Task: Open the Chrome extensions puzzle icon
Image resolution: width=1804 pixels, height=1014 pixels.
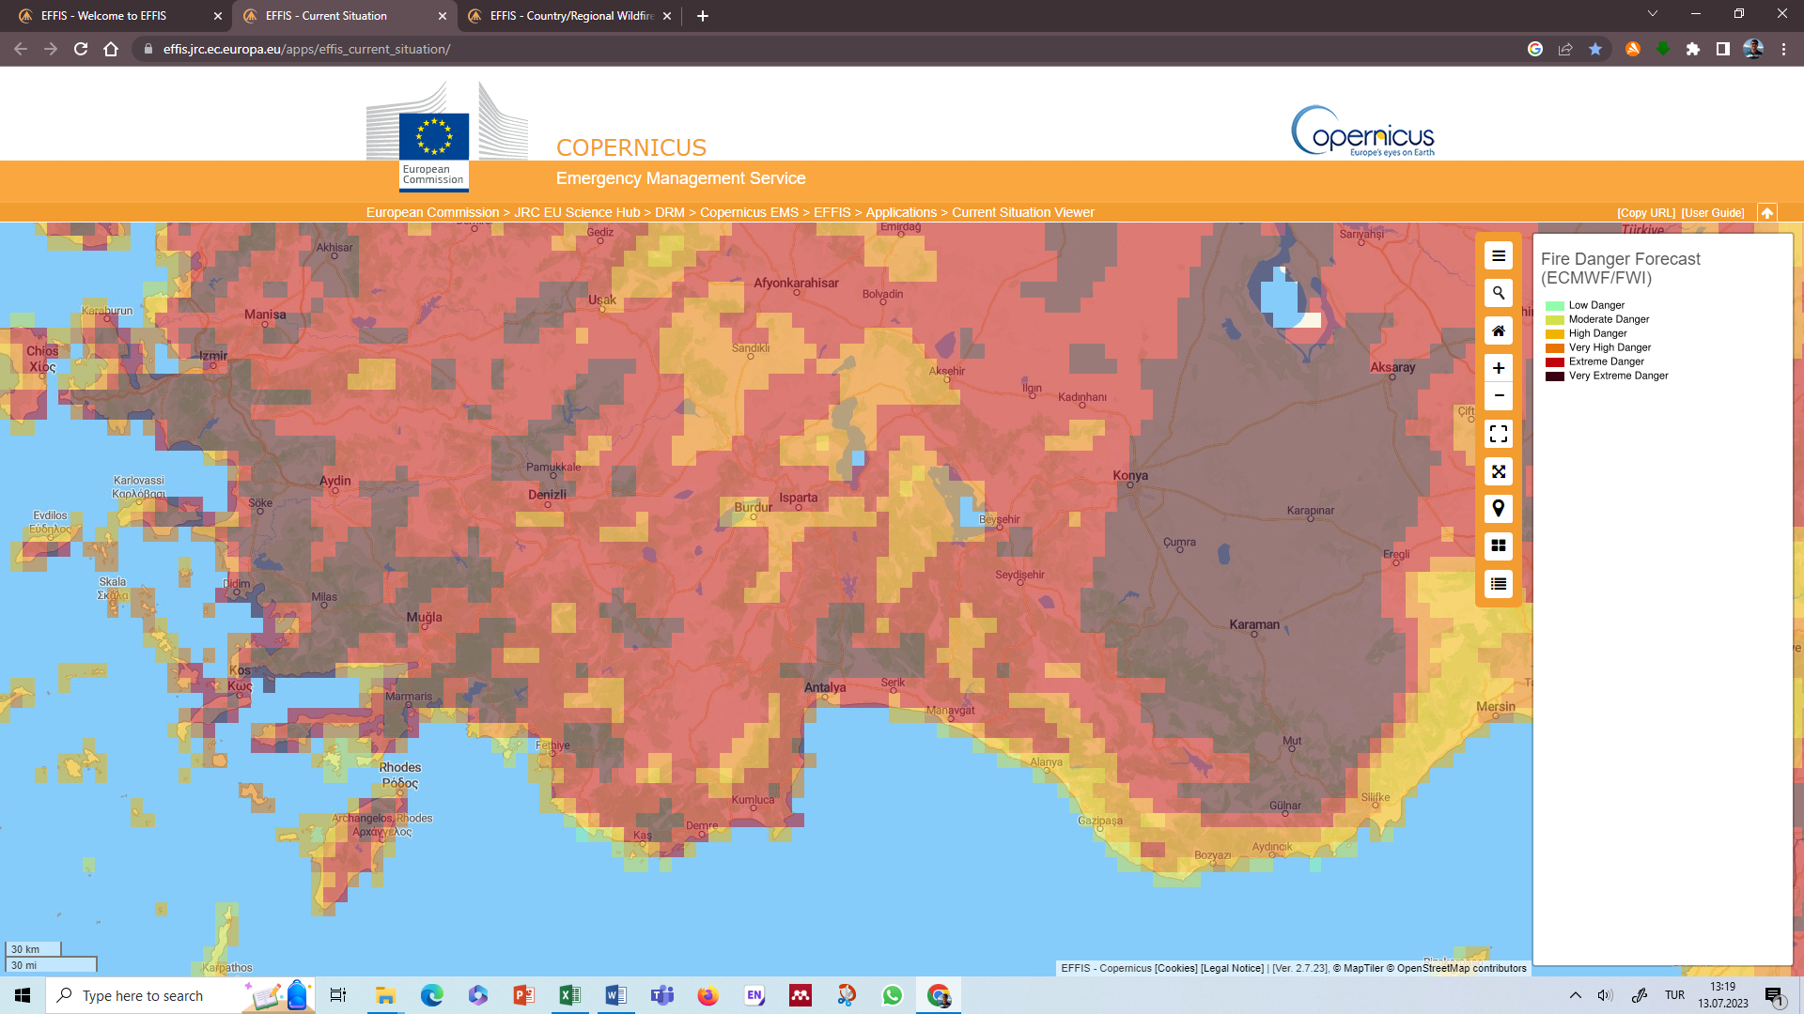Action: click(1693, 49)
